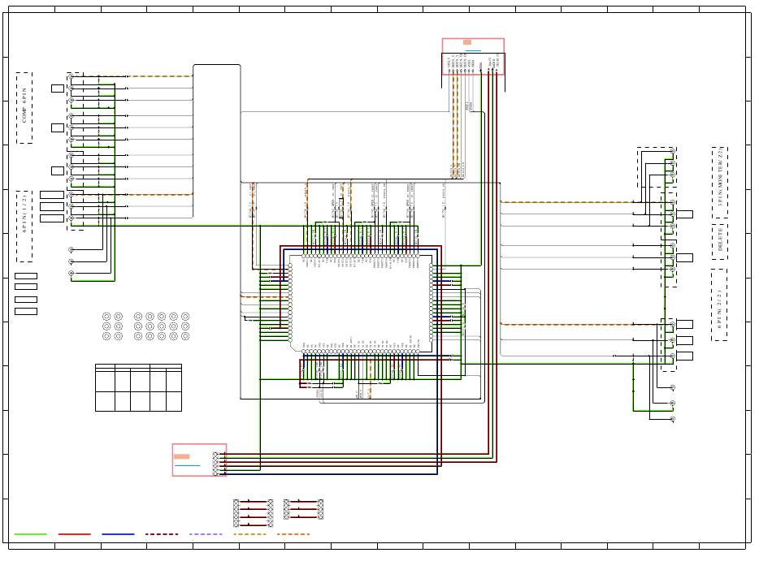772x570 pixels.
Task: Click the solid blue legend line
Action: pos(118,534)
